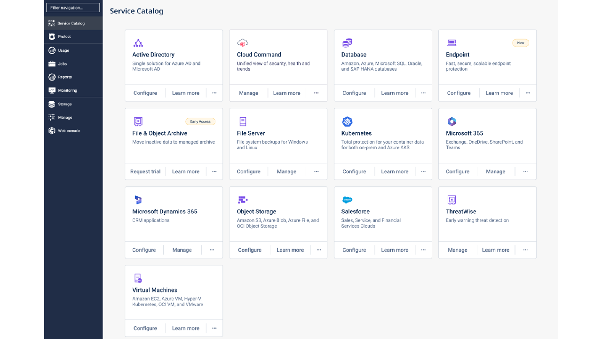602x339 pixels.
Task: Click the Kubernetes wheel icon
Action: (347, 121)
